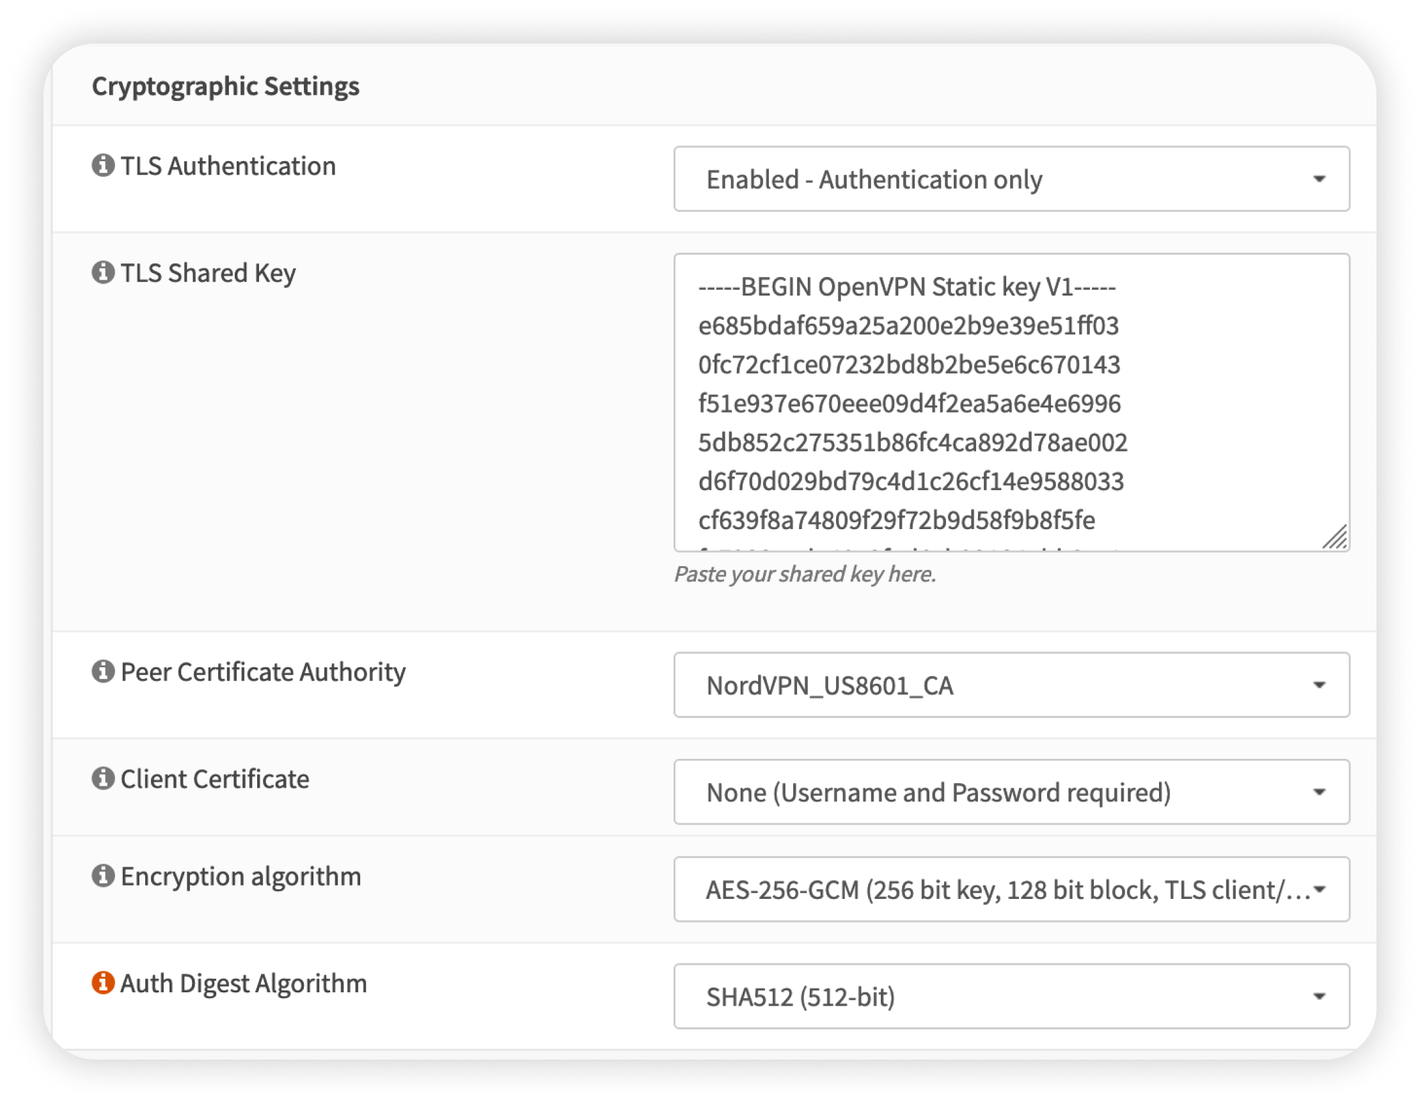
Task: Open the TLS Authentication dropdown
Action: [x=1011, y=179]
